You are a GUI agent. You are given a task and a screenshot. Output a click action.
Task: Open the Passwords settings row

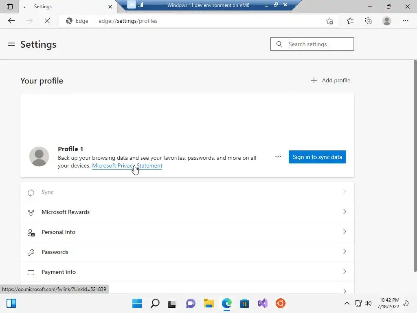coord(187,252)
